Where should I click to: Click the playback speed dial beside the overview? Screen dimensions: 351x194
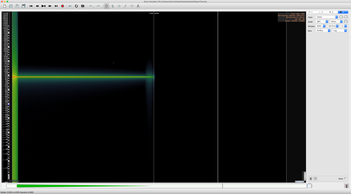(310, 186)
